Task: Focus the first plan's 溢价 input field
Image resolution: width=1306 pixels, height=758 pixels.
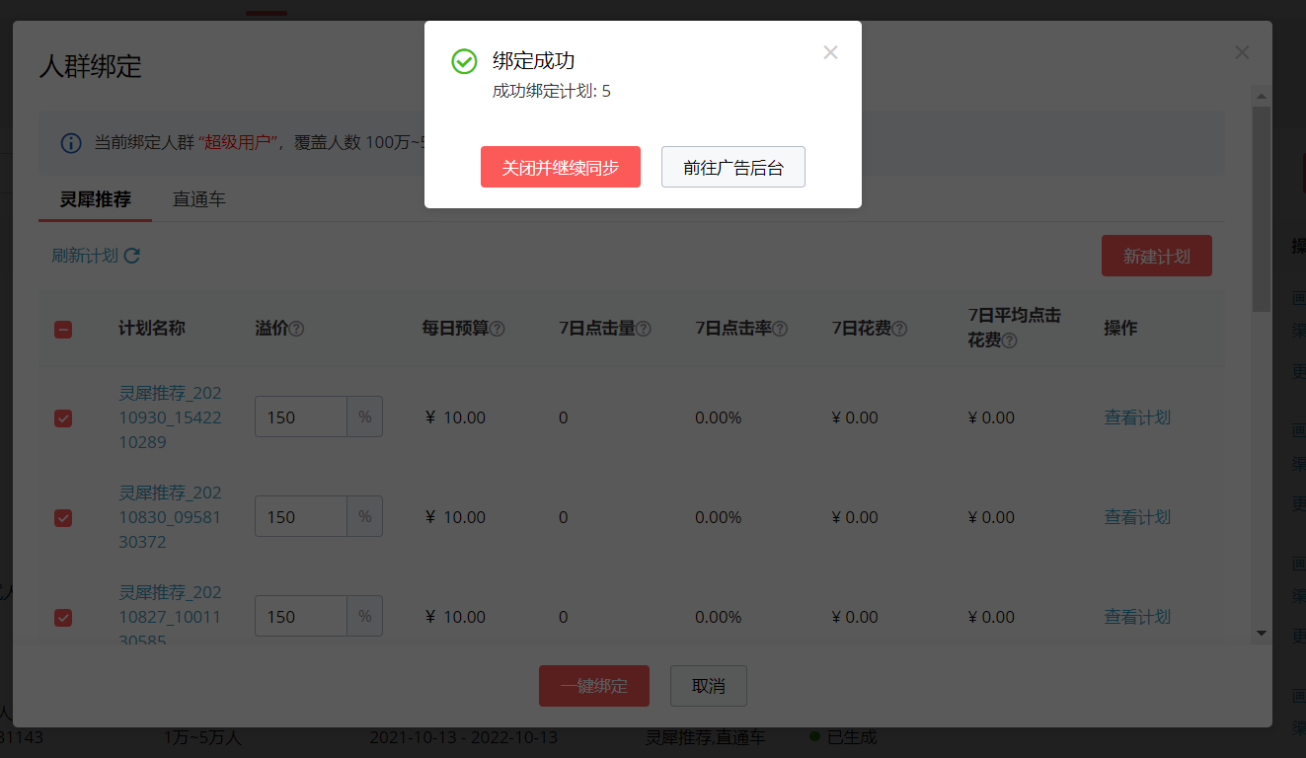Action: click(x=301, y=417)
